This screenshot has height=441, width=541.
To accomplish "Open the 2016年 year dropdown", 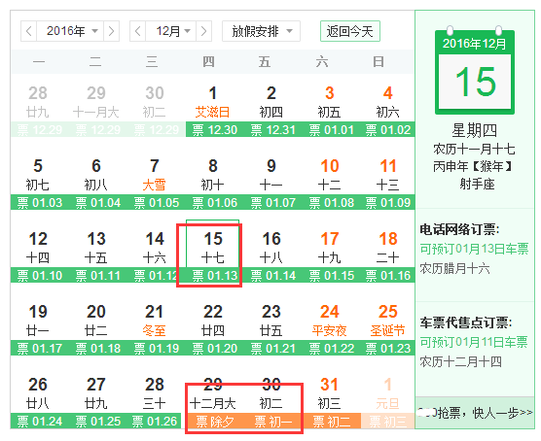I will [x=70, y=31].
